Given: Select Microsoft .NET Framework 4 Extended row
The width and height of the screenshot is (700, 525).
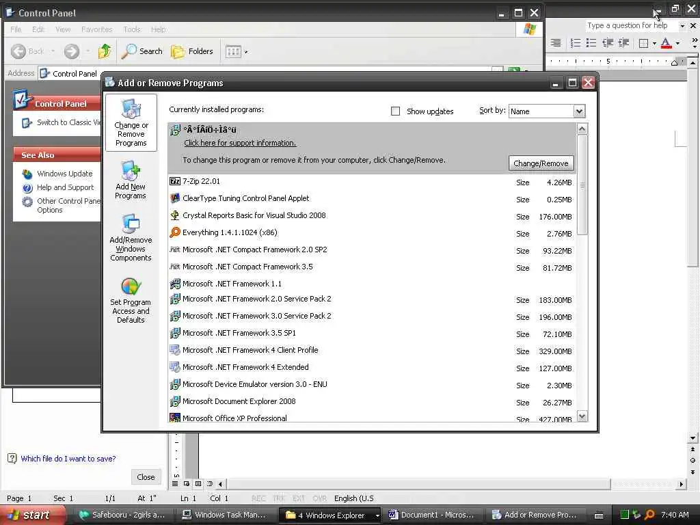Looking at the screenshot, I should point(372,367).
